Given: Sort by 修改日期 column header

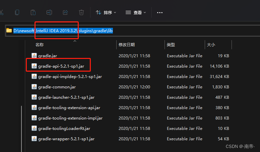Looking at the screenshot, I should click(x=127, y=45).
